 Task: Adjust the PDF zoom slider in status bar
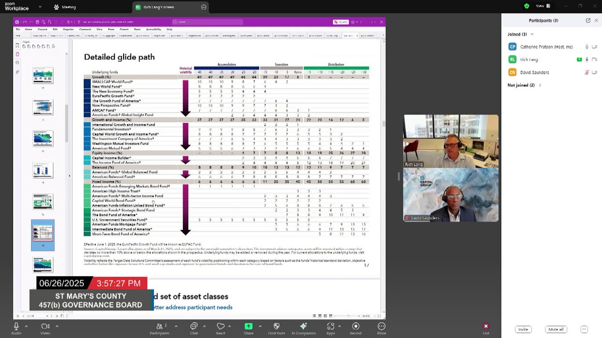(348, 316)
